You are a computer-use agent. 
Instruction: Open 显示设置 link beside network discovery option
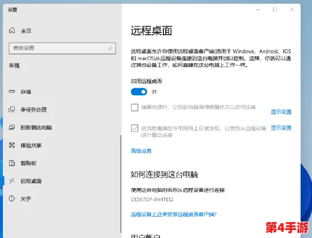[281, 128]
